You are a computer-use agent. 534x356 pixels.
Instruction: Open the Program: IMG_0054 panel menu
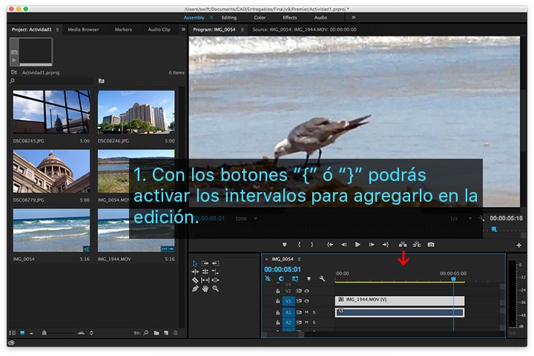coord(242,30)
